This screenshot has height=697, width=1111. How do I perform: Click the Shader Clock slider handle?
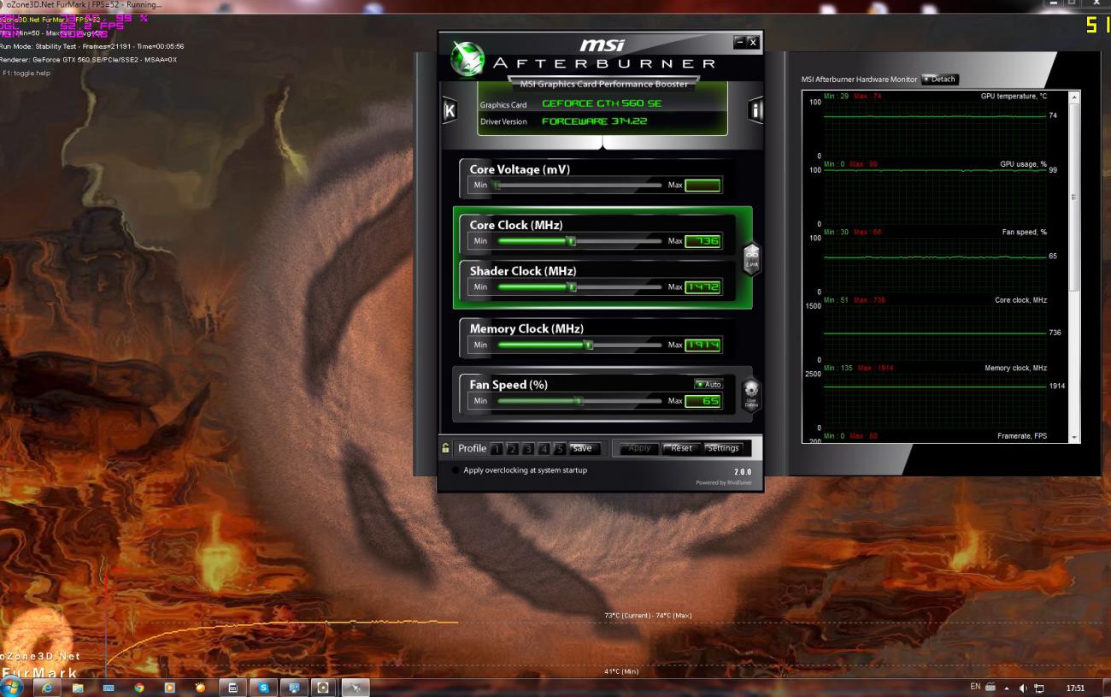click(x=571, y=286)
